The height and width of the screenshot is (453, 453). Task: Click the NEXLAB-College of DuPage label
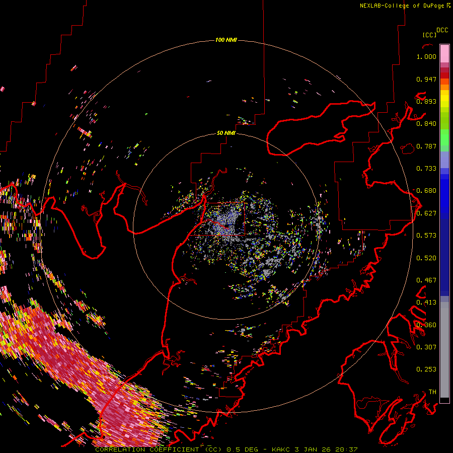[402, 6]
